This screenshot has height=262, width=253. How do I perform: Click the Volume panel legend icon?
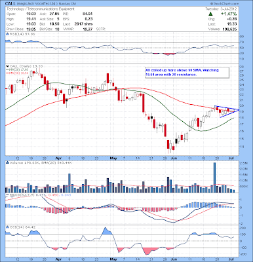tap(7, 162)
